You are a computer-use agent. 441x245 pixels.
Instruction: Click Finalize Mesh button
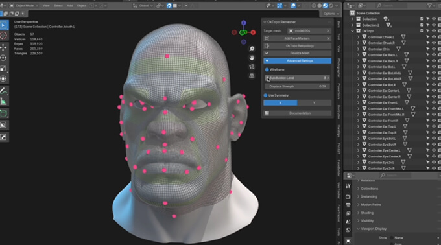point(297,53)
